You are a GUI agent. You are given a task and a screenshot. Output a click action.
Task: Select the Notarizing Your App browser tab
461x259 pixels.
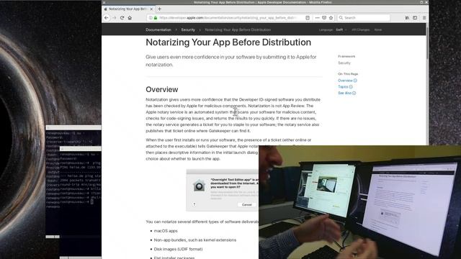(128, 9)
